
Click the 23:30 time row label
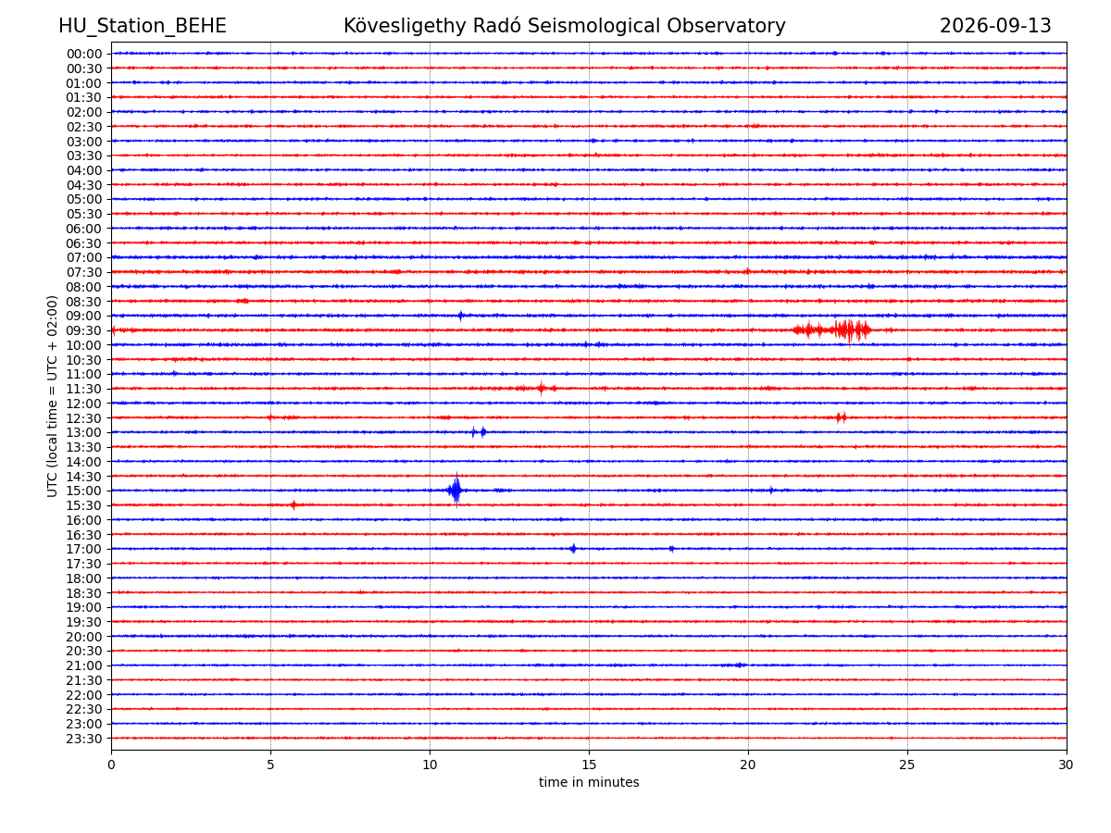84,739
